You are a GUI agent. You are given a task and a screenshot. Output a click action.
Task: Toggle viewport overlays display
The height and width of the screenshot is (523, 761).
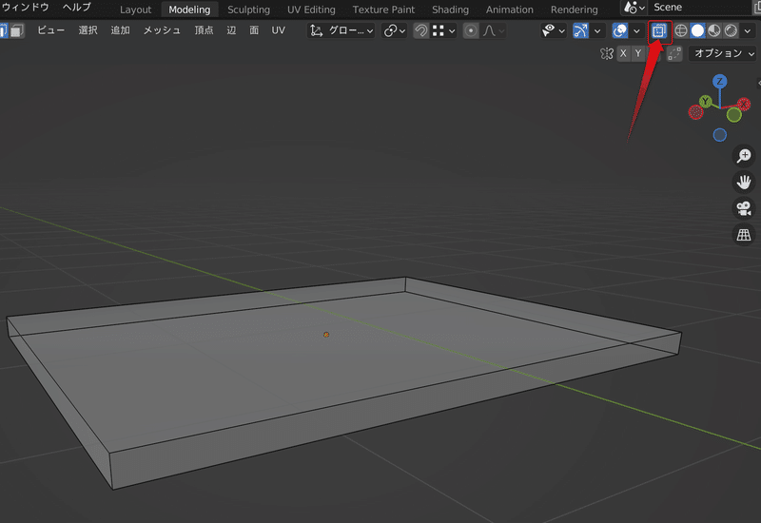point(620,31)
